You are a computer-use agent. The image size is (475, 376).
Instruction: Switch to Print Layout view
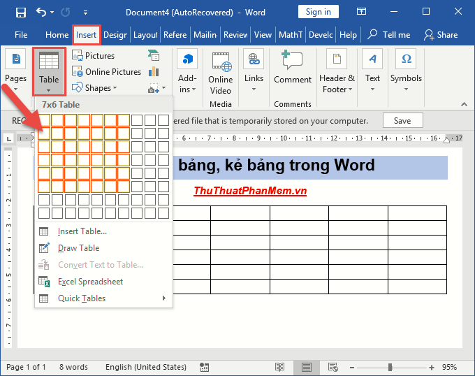(306, 367)
